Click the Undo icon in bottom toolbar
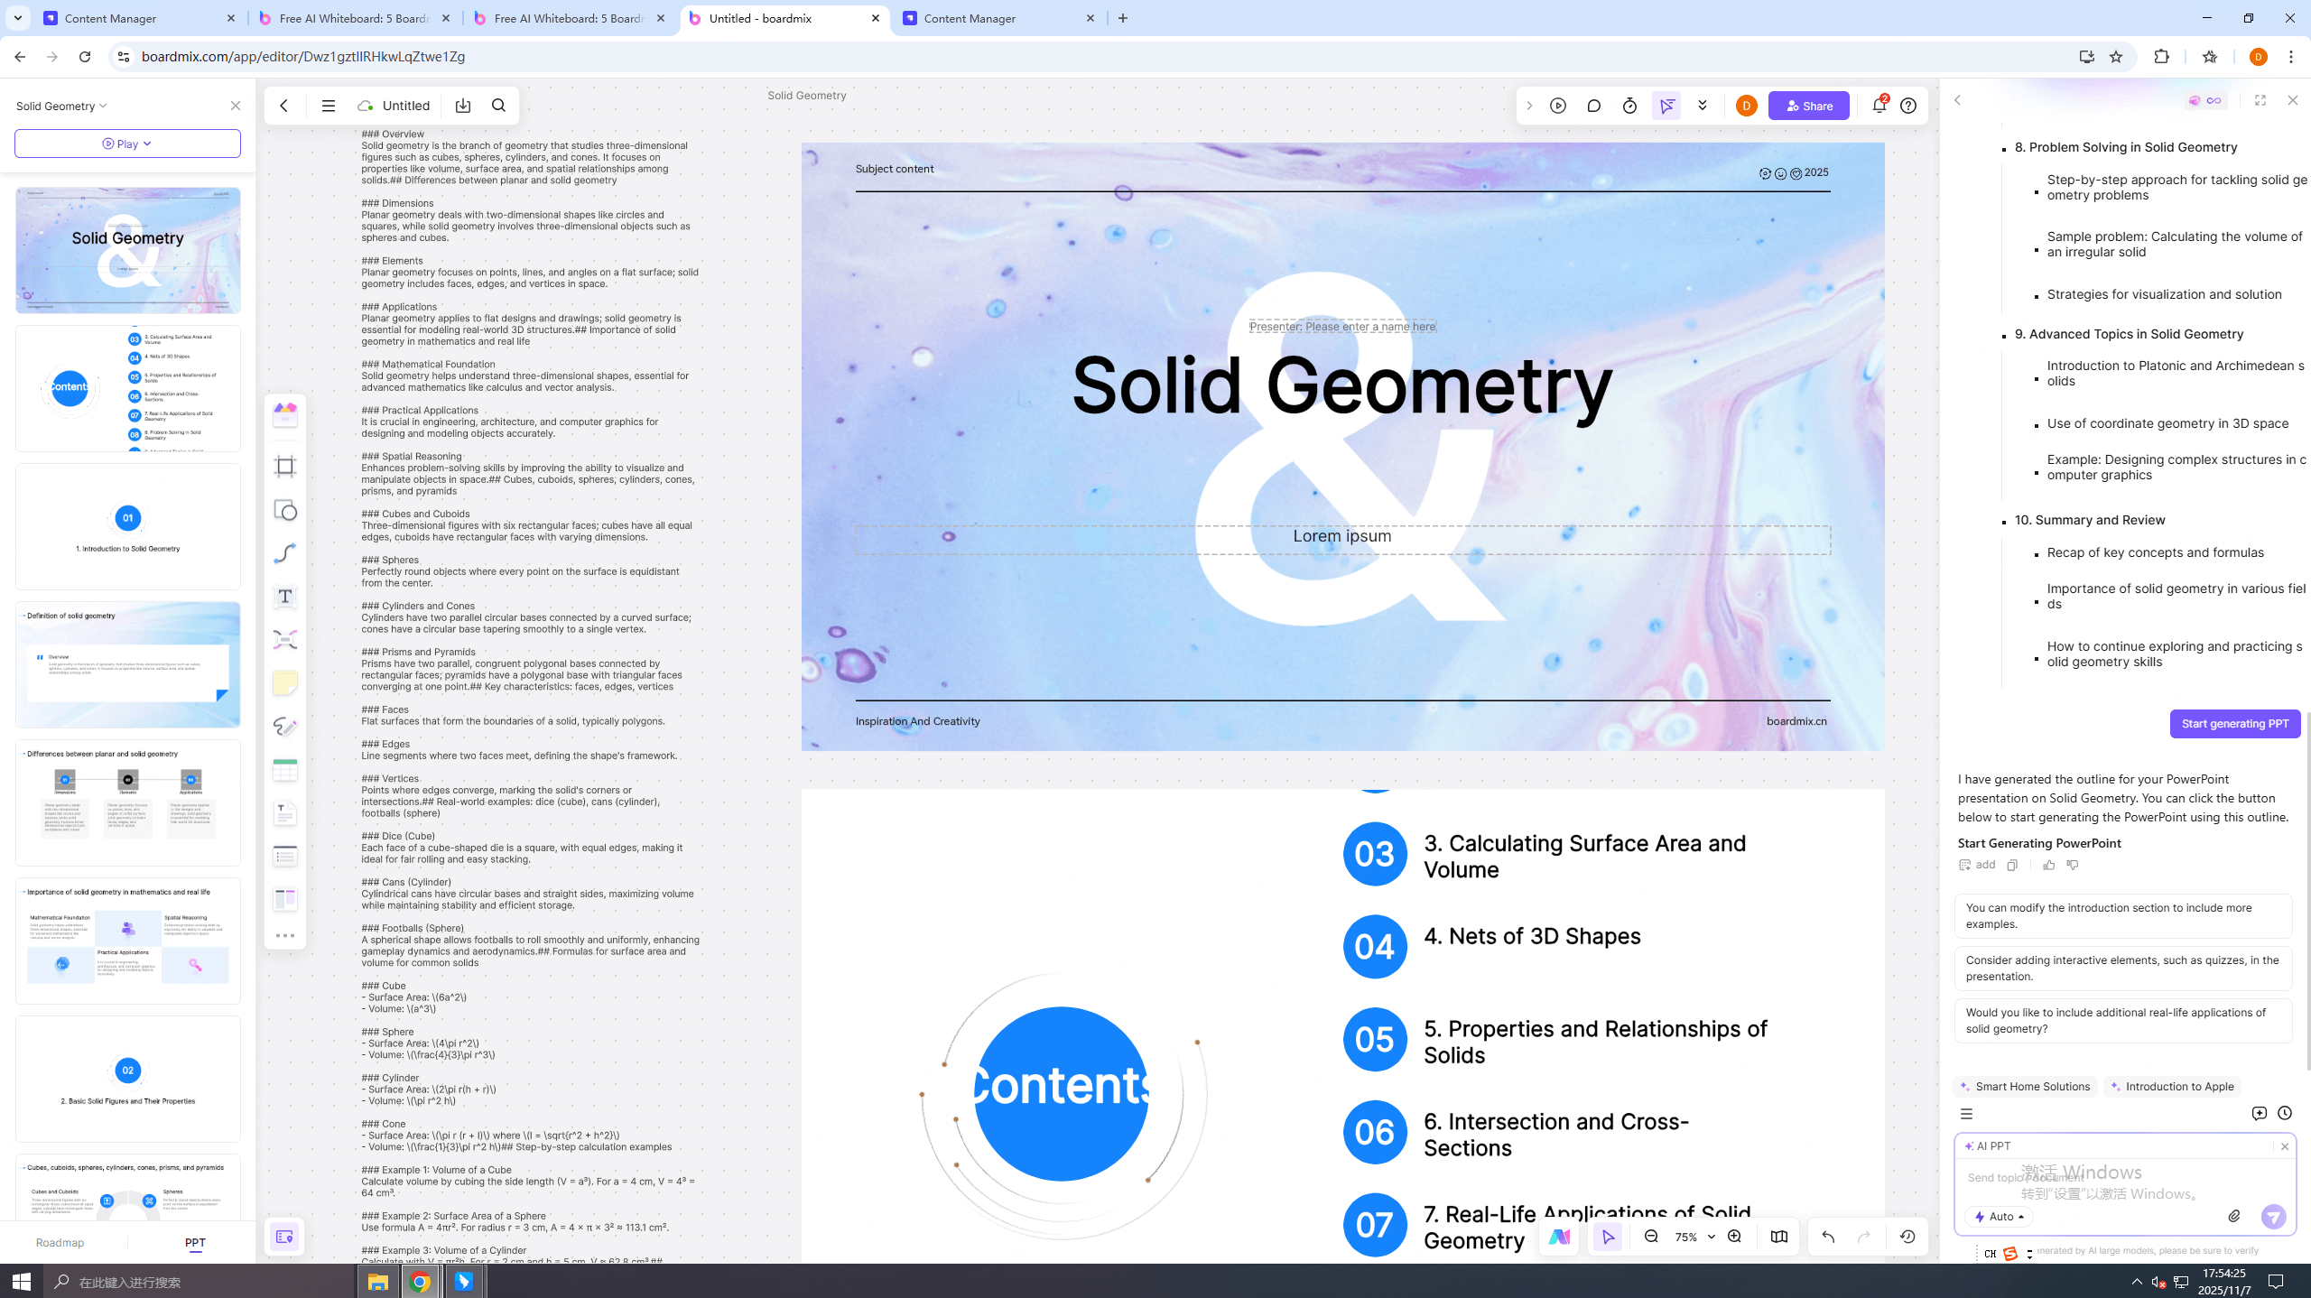The width and height of the screenshot is (2311, 1298). coord(1826,1237)
